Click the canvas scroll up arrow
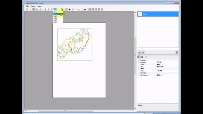The image size is (203, 114). [135, 12]
